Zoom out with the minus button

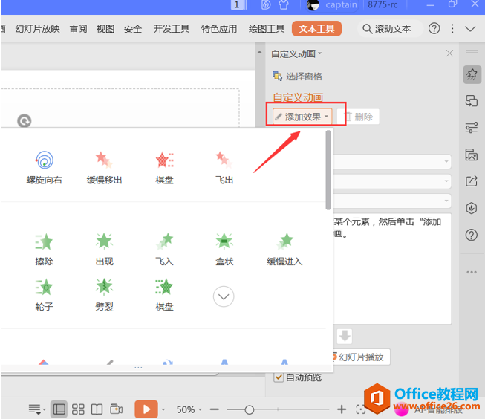click(x=214, y=409)
